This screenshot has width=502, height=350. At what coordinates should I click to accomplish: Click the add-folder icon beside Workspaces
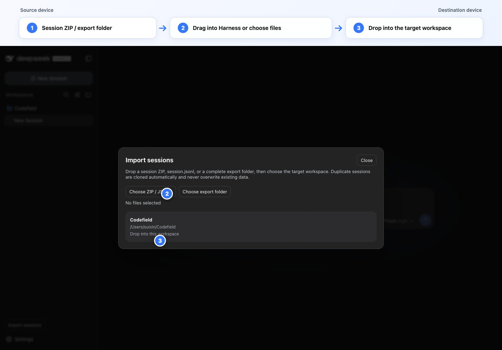(x=88, y=95)
